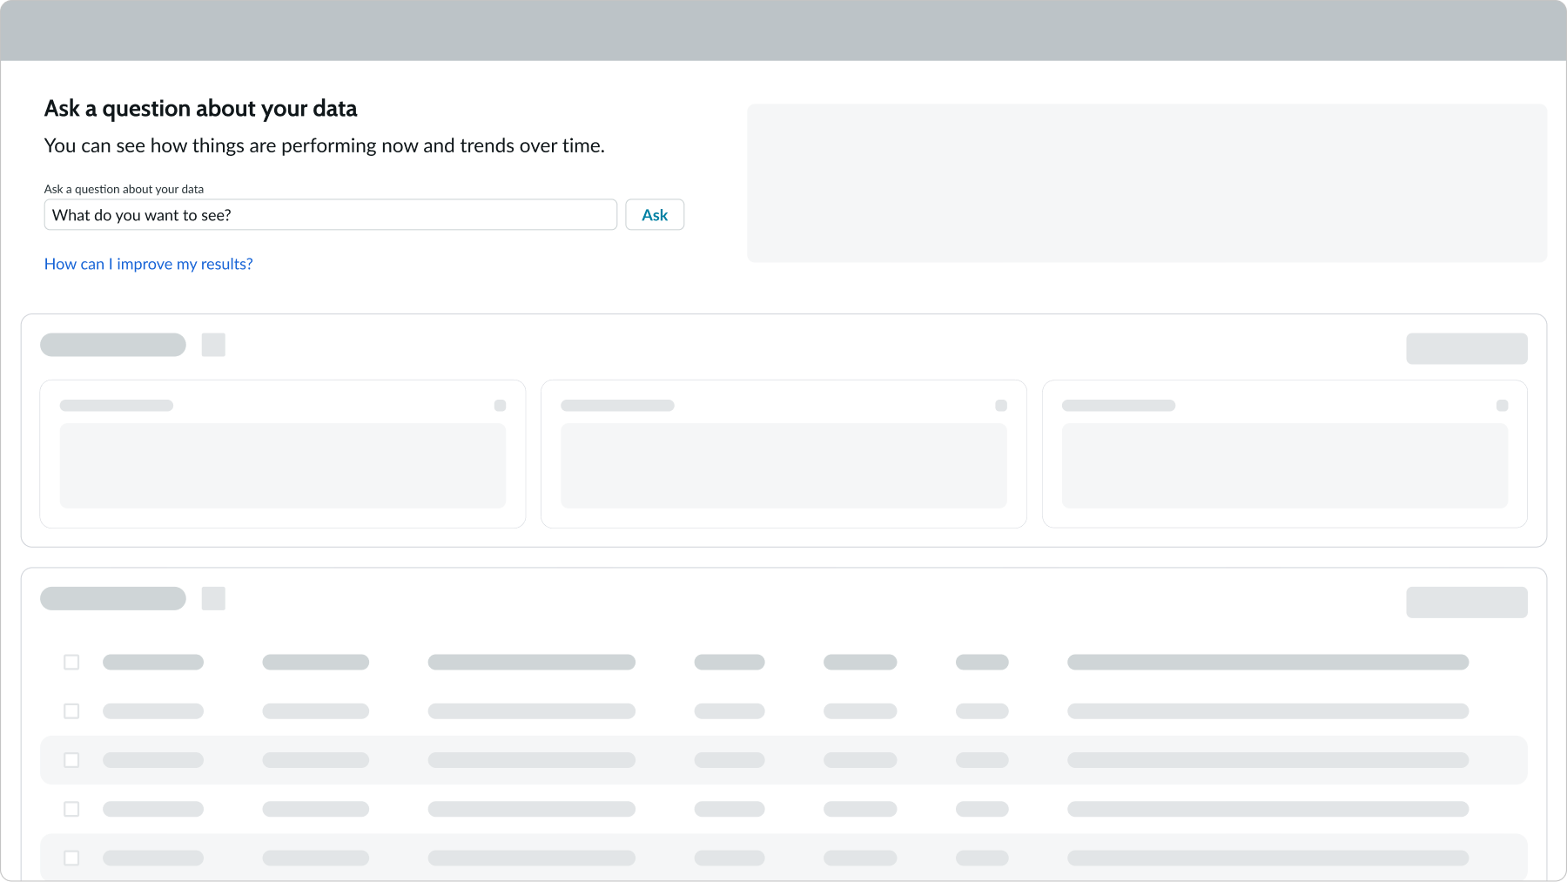Open the middle card's content area

click(x=783, y=466)
